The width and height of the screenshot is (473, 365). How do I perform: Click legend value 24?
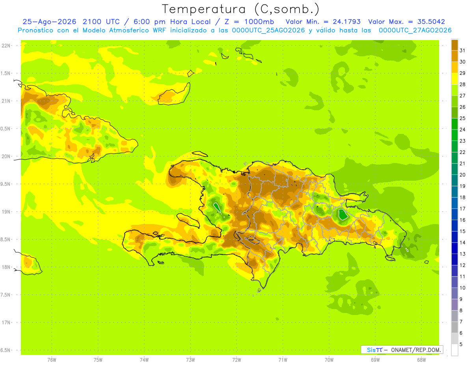(462, 130)
